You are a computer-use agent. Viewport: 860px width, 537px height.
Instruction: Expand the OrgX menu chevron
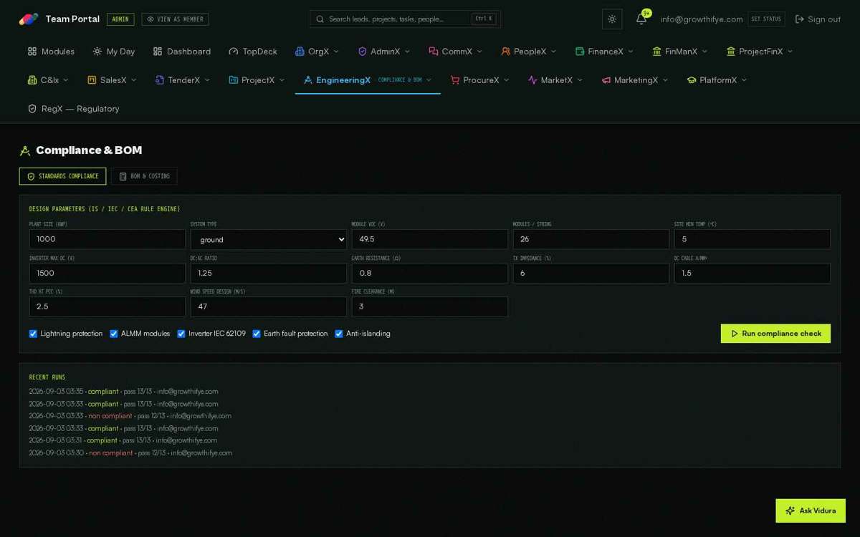click(x=337, y=52)
